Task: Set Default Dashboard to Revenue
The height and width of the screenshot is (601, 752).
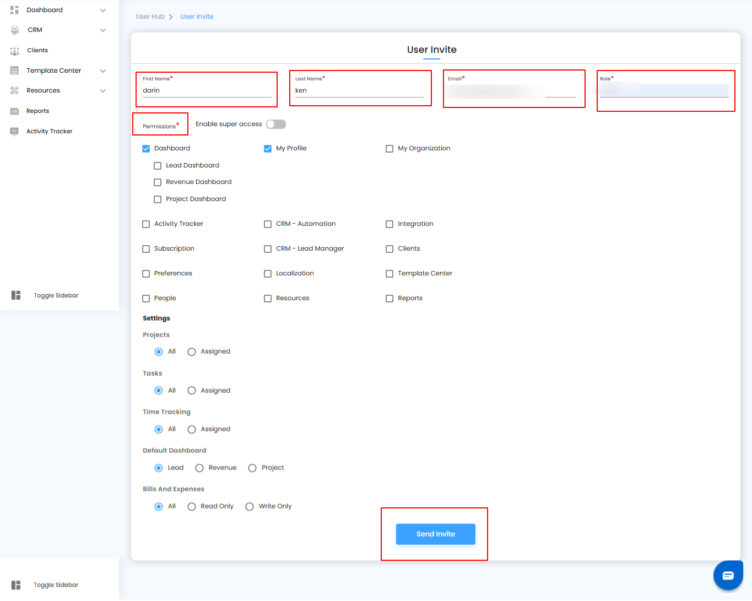Action: click(x=199, y=468)
